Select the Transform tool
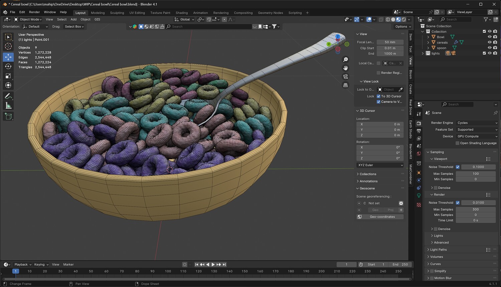Screen dimensions: 501x287 [x=8, y=86]
